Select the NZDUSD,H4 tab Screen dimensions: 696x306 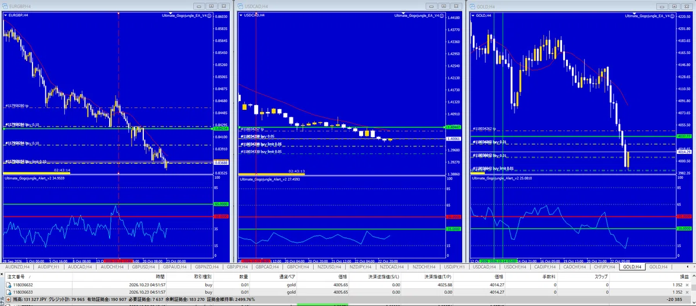click(331, 267)
